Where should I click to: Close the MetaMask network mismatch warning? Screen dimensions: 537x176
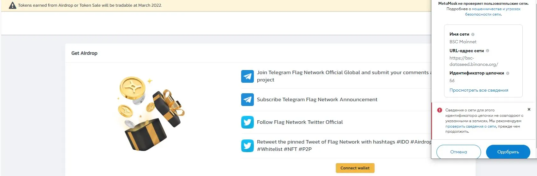[x=529, y=109]
